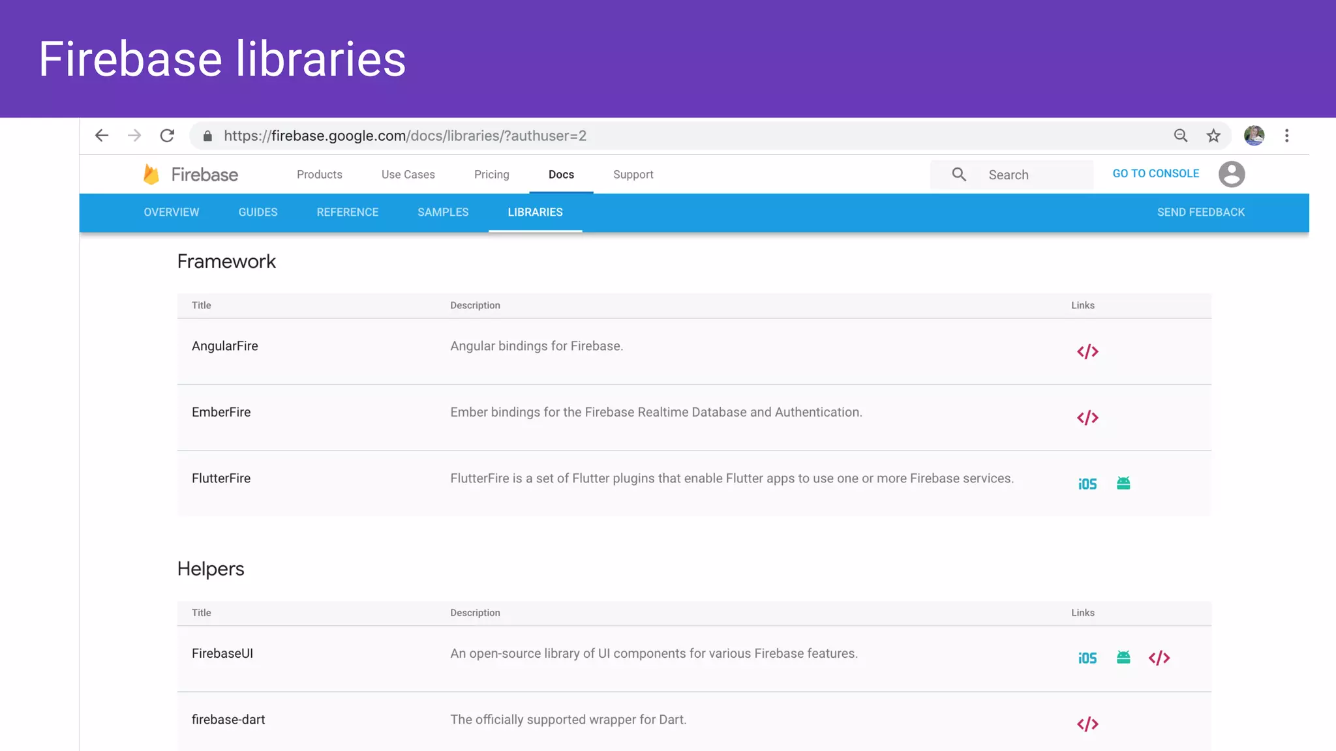Click the EmberFire title cell
The width and height of the screenshot is (1336, 751).
pos(221,412)
